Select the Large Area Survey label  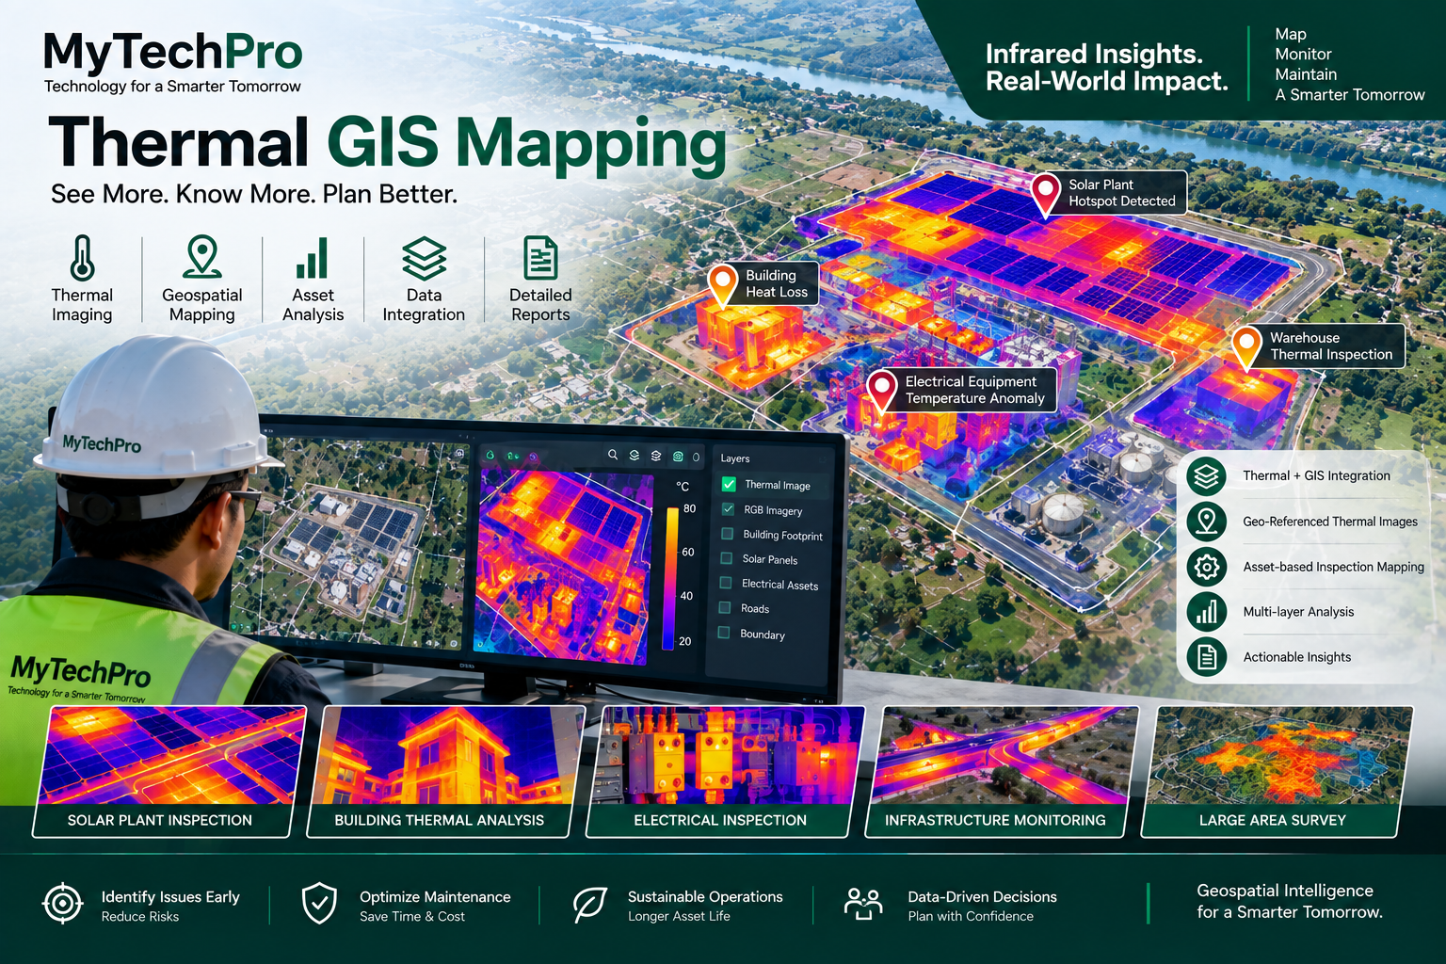[1273, 820]
